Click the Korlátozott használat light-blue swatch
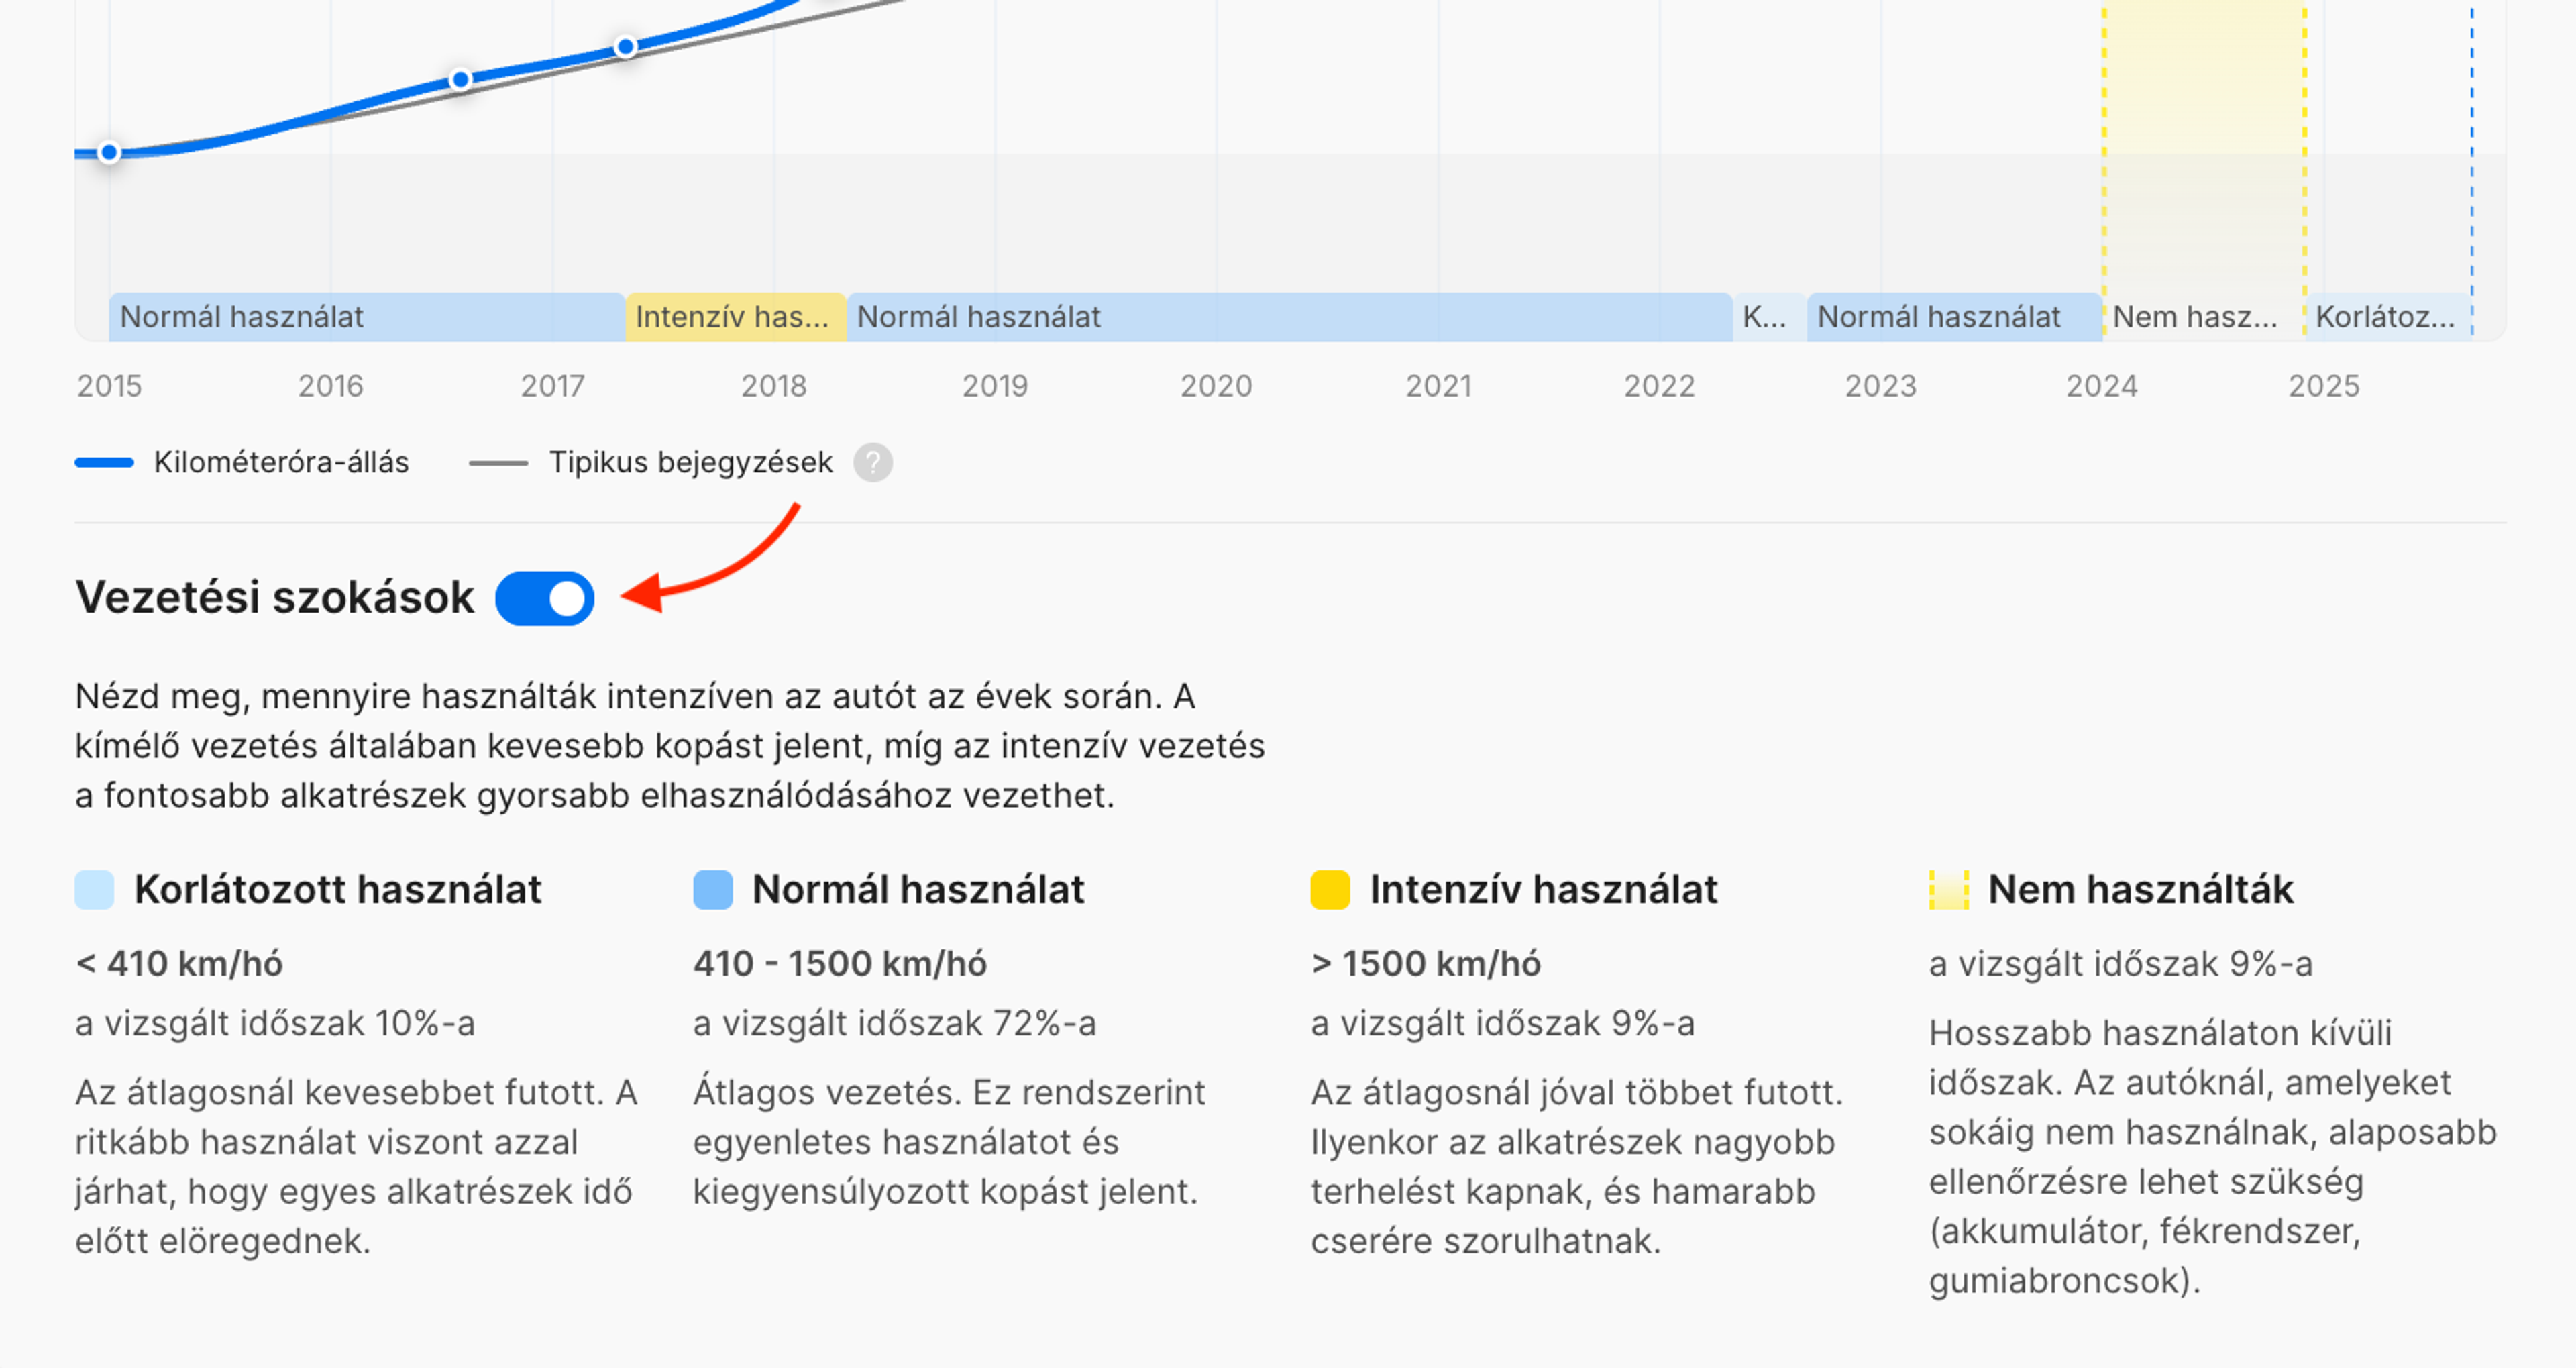Viewport: 2576px width, 1368px height. tap(95, 889)
